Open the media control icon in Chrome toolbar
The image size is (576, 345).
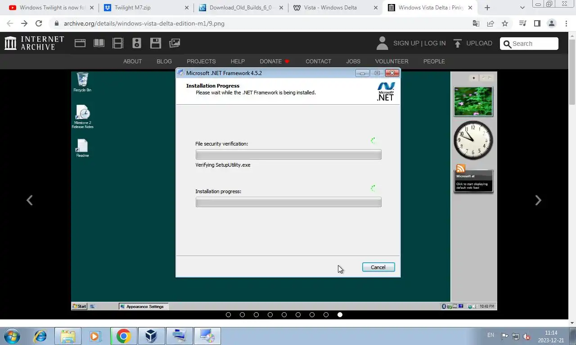522,23
